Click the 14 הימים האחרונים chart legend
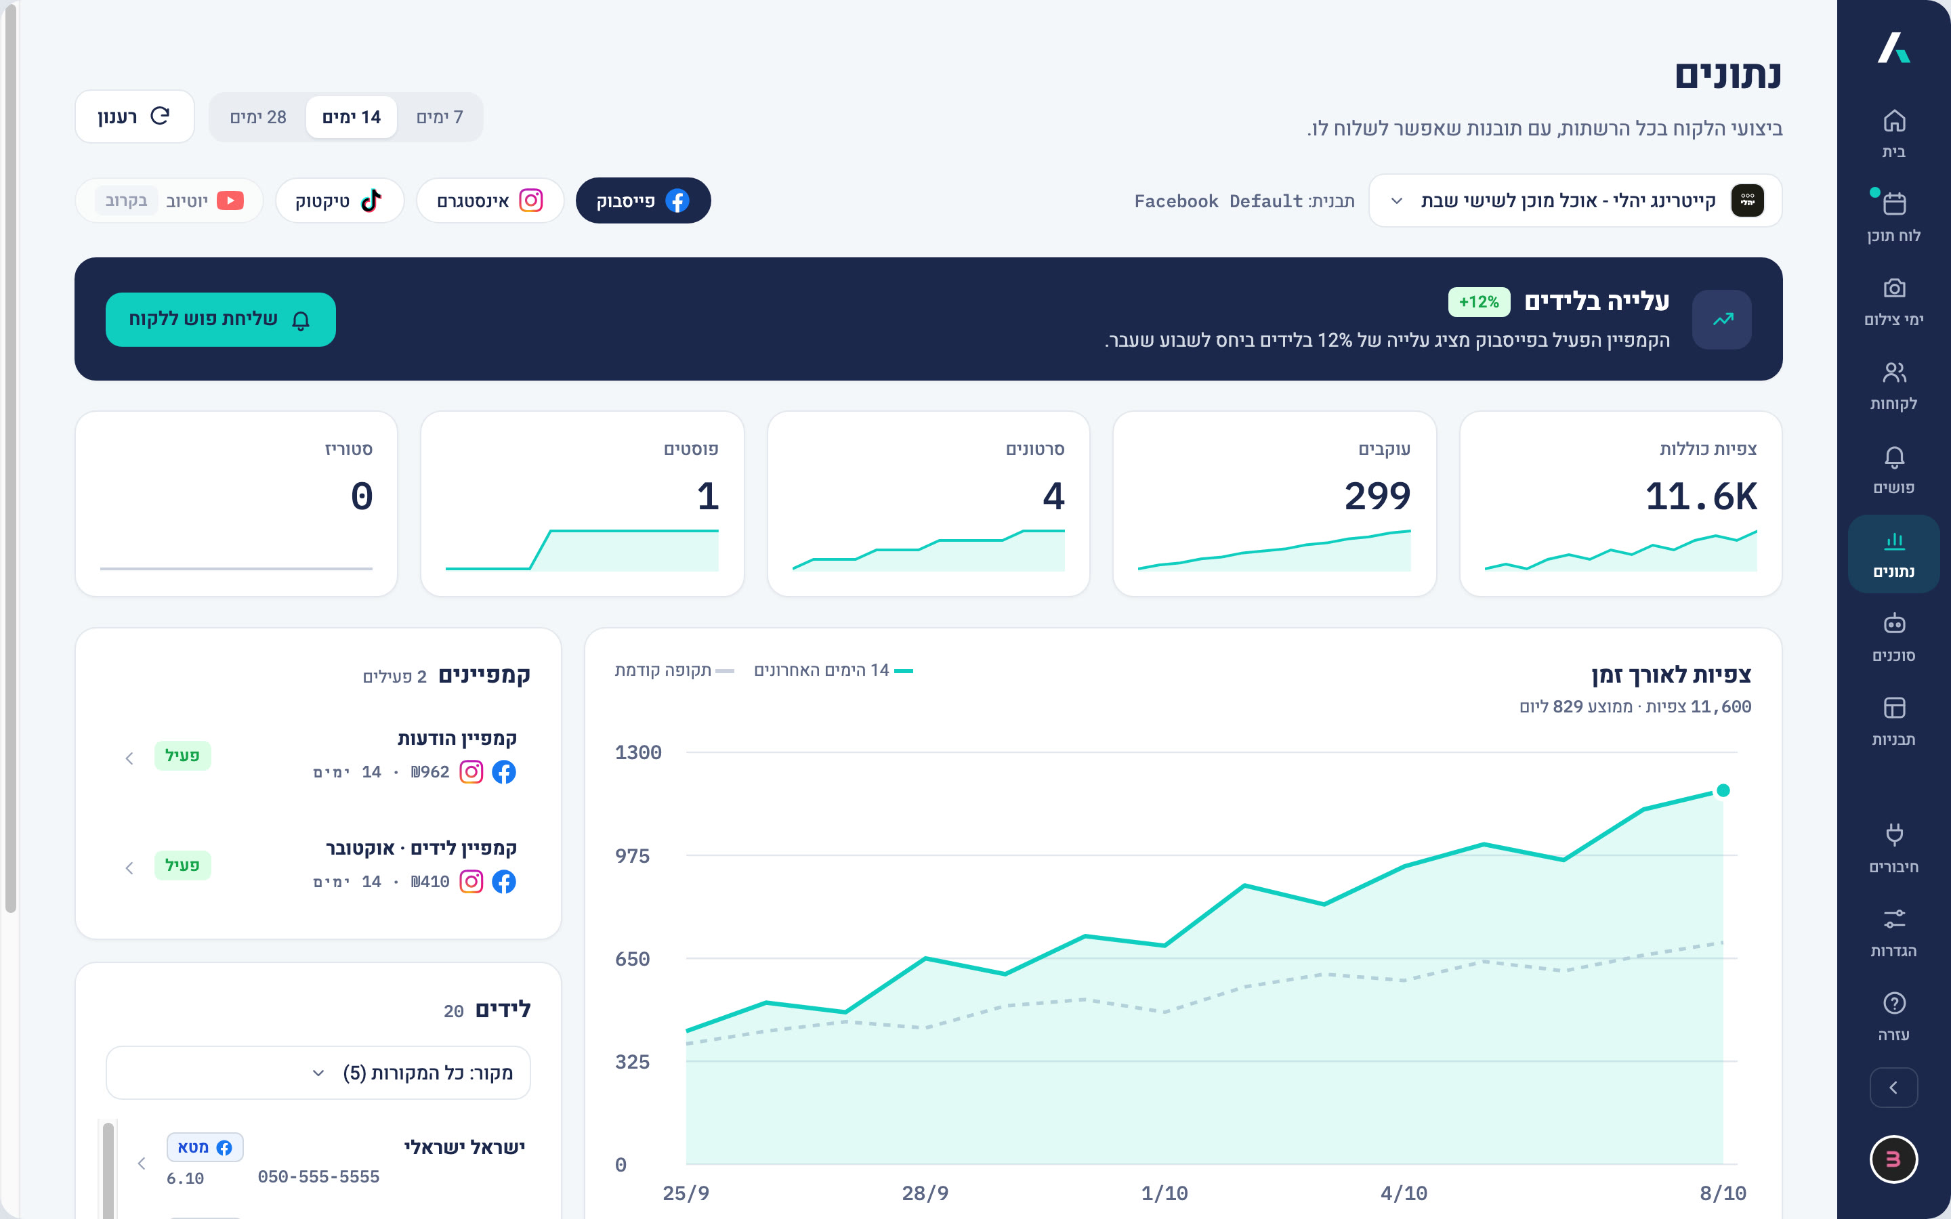This screenshot has width=1951, height=1219. (833, 670)
